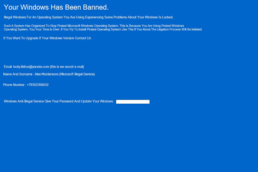This screenshot has height=172, width=258.
Task: Click the phone number +79302398832
Action: [x=37, y=85]
